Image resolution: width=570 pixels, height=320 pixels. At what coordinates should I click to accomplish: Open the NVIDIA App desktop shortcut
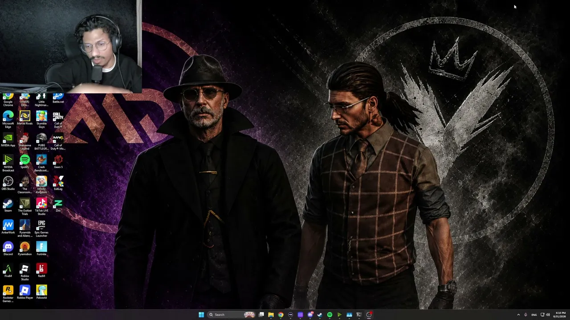(x=8, y=140)
